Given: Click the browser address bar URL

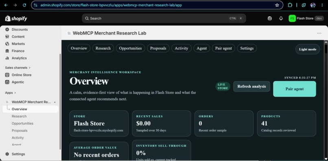Looking at the screenshot, I should coord(111,5).
